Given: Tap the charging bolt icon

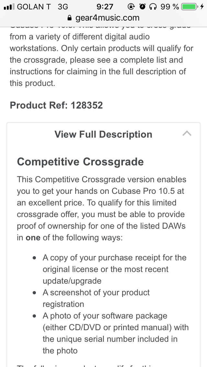Looking at the screenshot, I should [x=202, y=7].
